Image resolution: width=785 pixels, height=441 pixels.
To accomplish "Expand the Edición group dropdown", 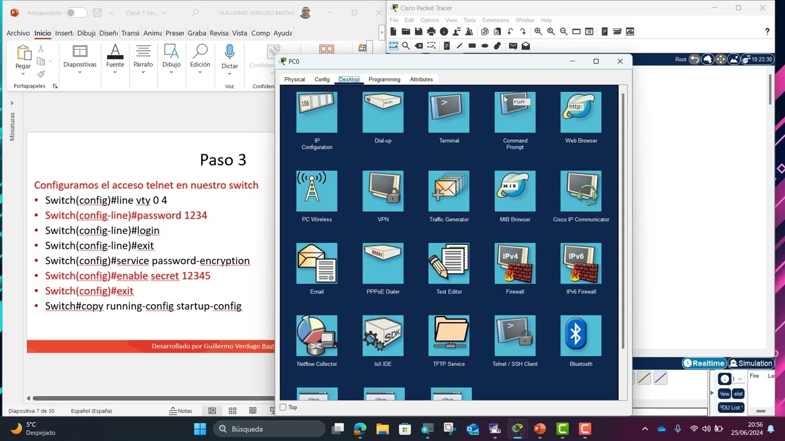I will [x=200, y=72].
